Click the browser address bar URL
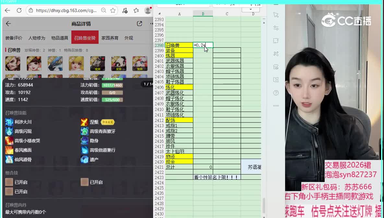384x218 pixels. click(x=66, y=10)
